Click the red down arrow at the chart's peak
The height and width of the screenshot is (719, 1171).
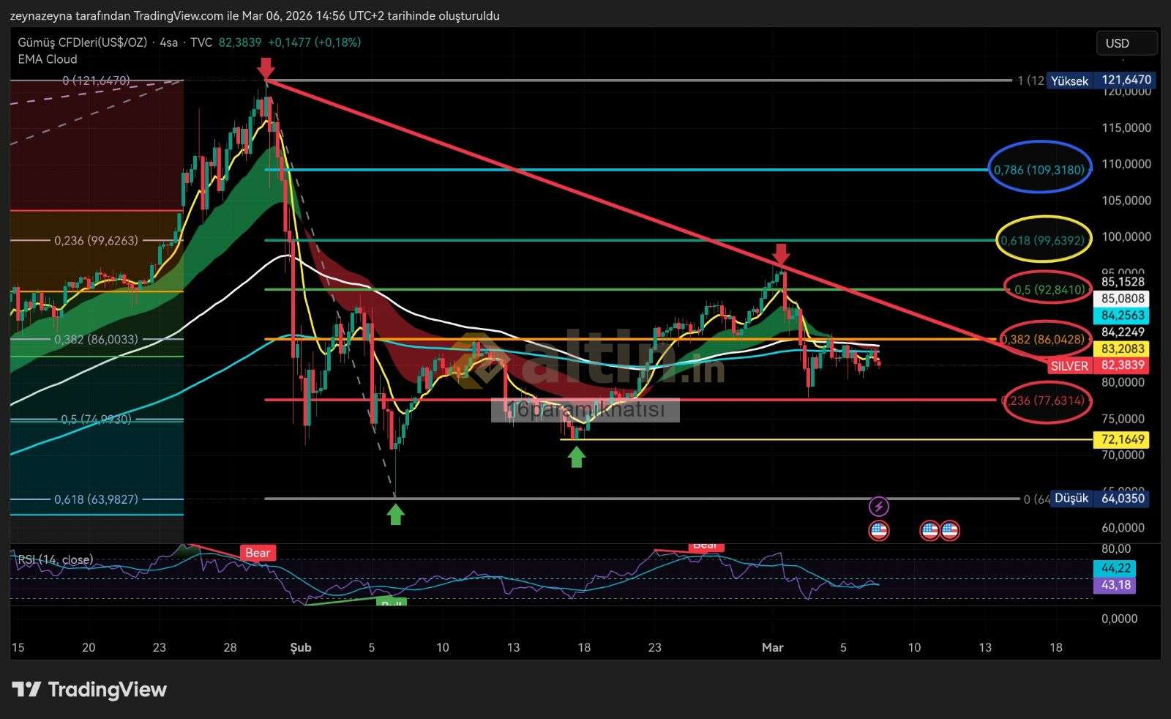tap(266, 68)
